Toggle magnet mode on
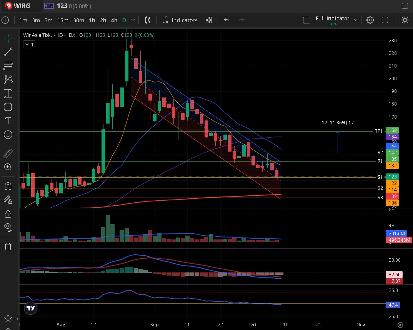The image size is (413, 330). pos(8,186)
